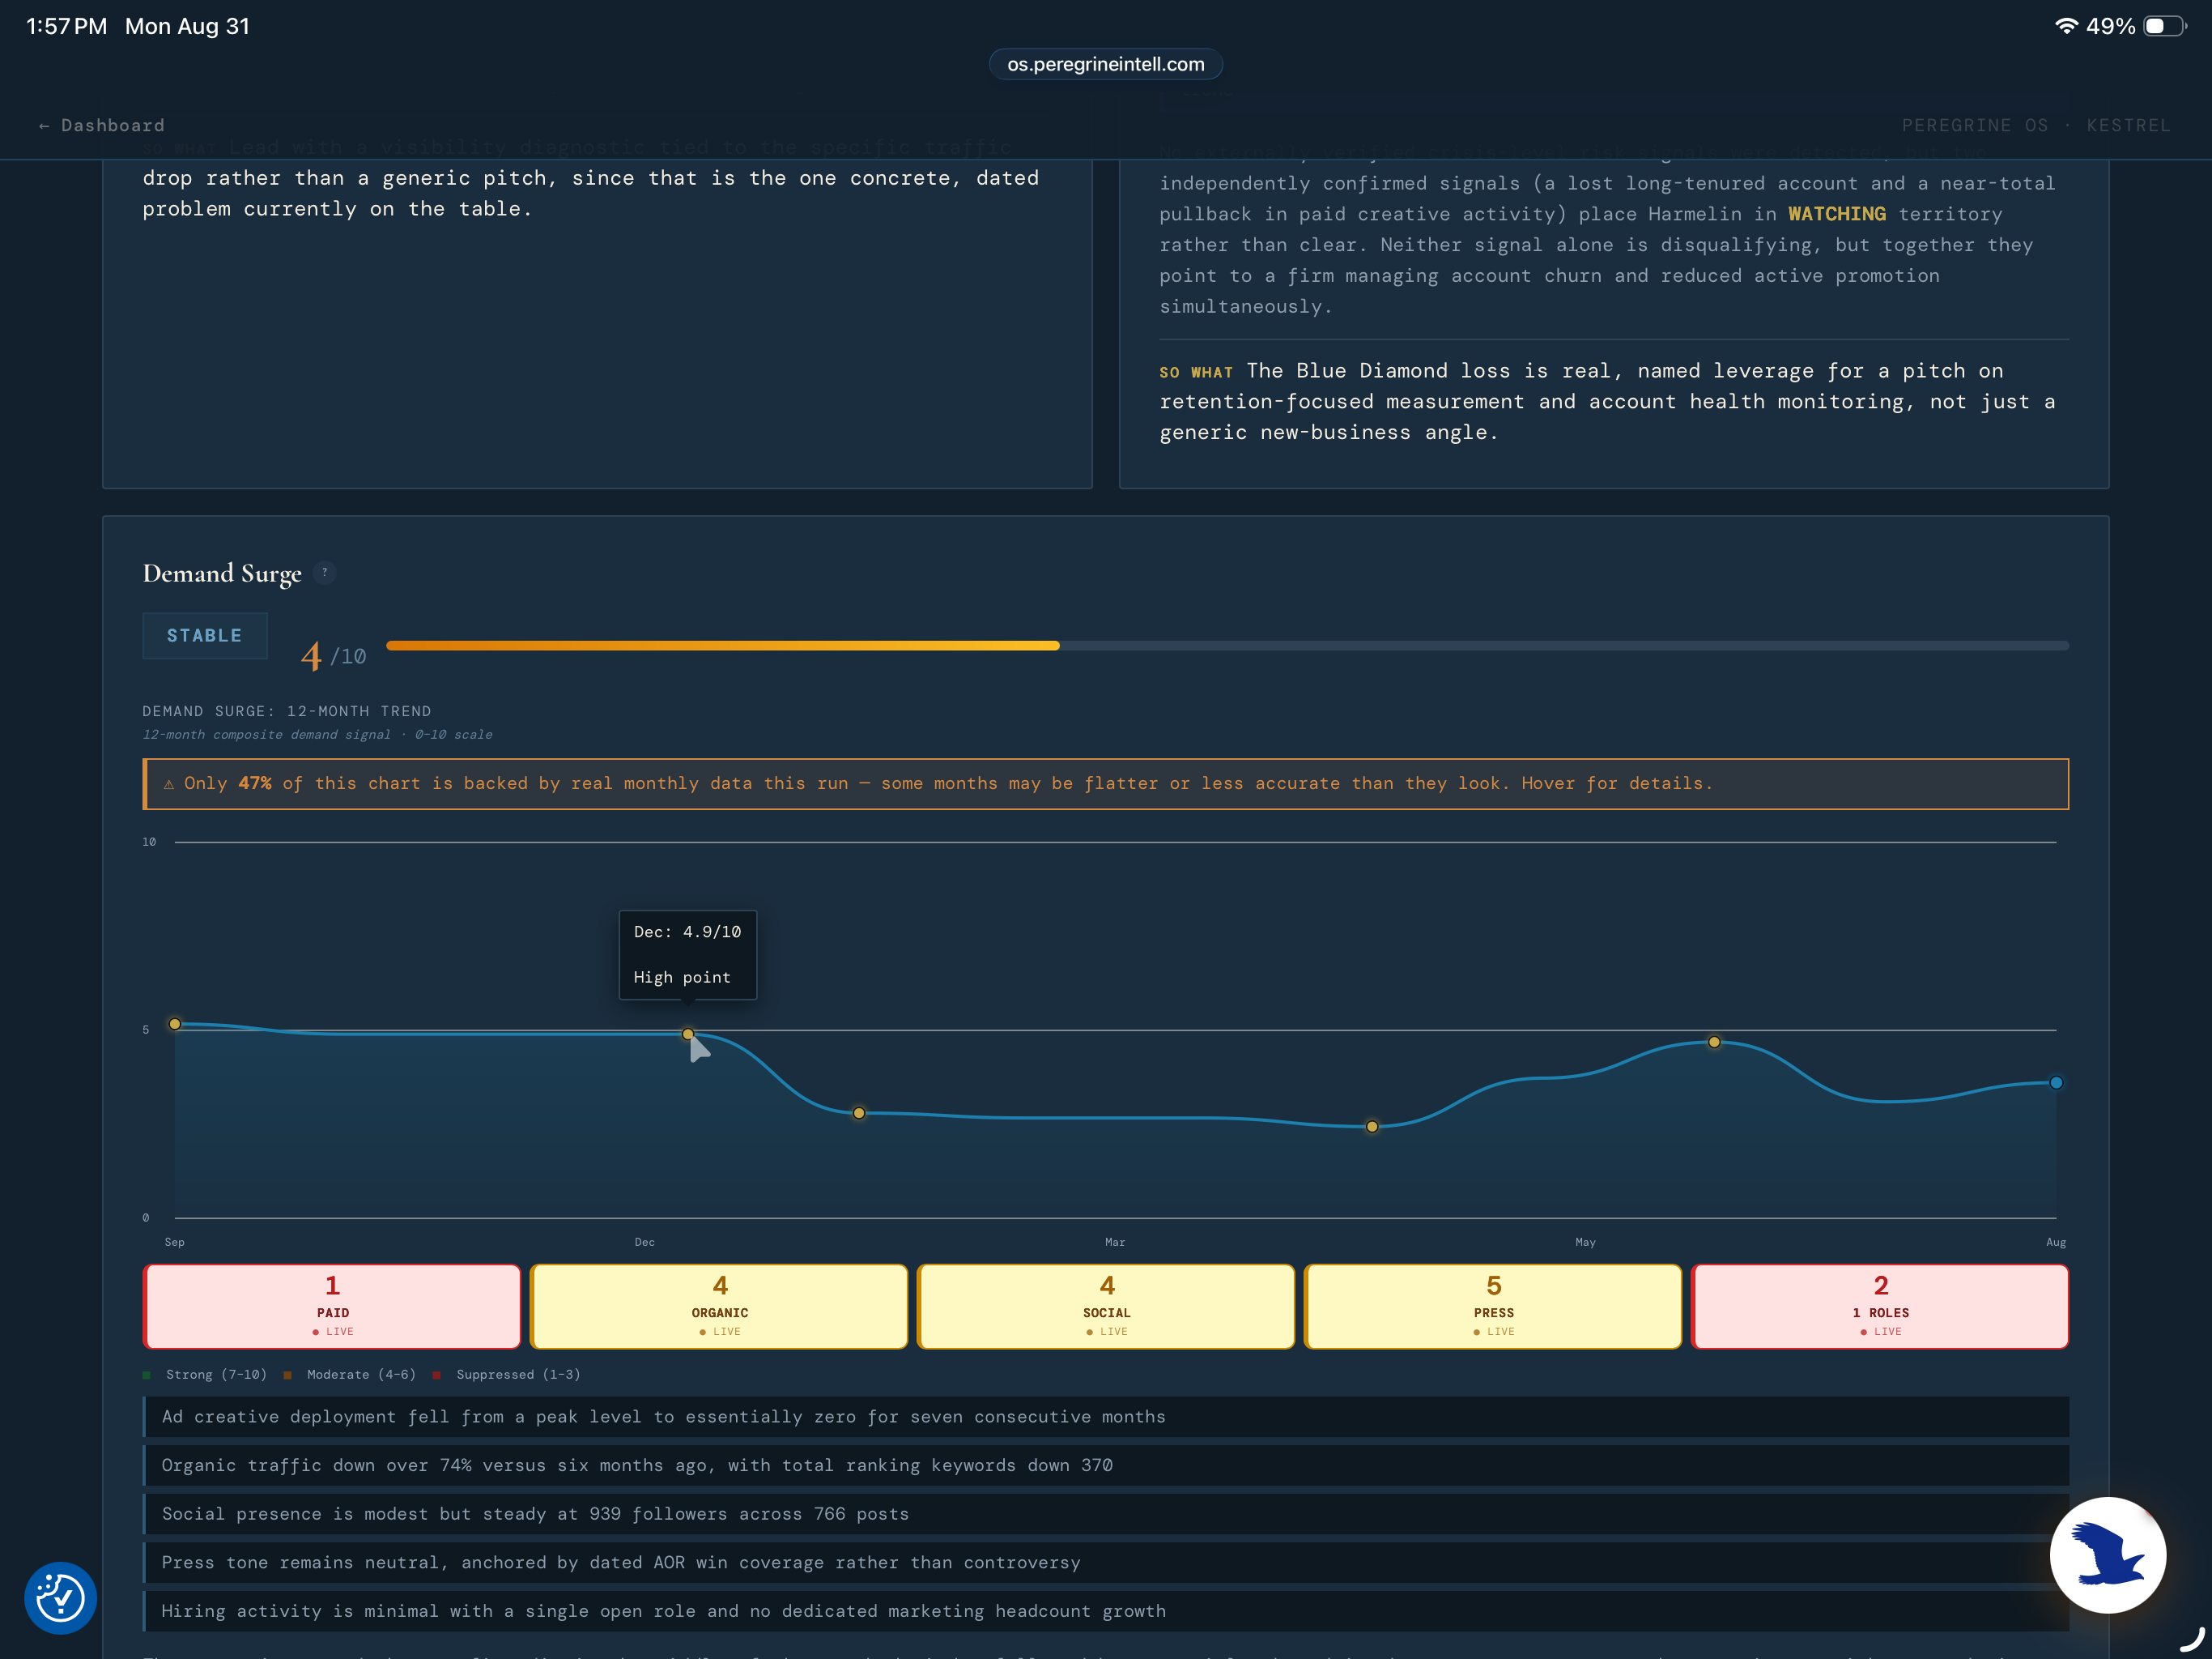Click the 4/10 demand score bar

click(1227, 646)
